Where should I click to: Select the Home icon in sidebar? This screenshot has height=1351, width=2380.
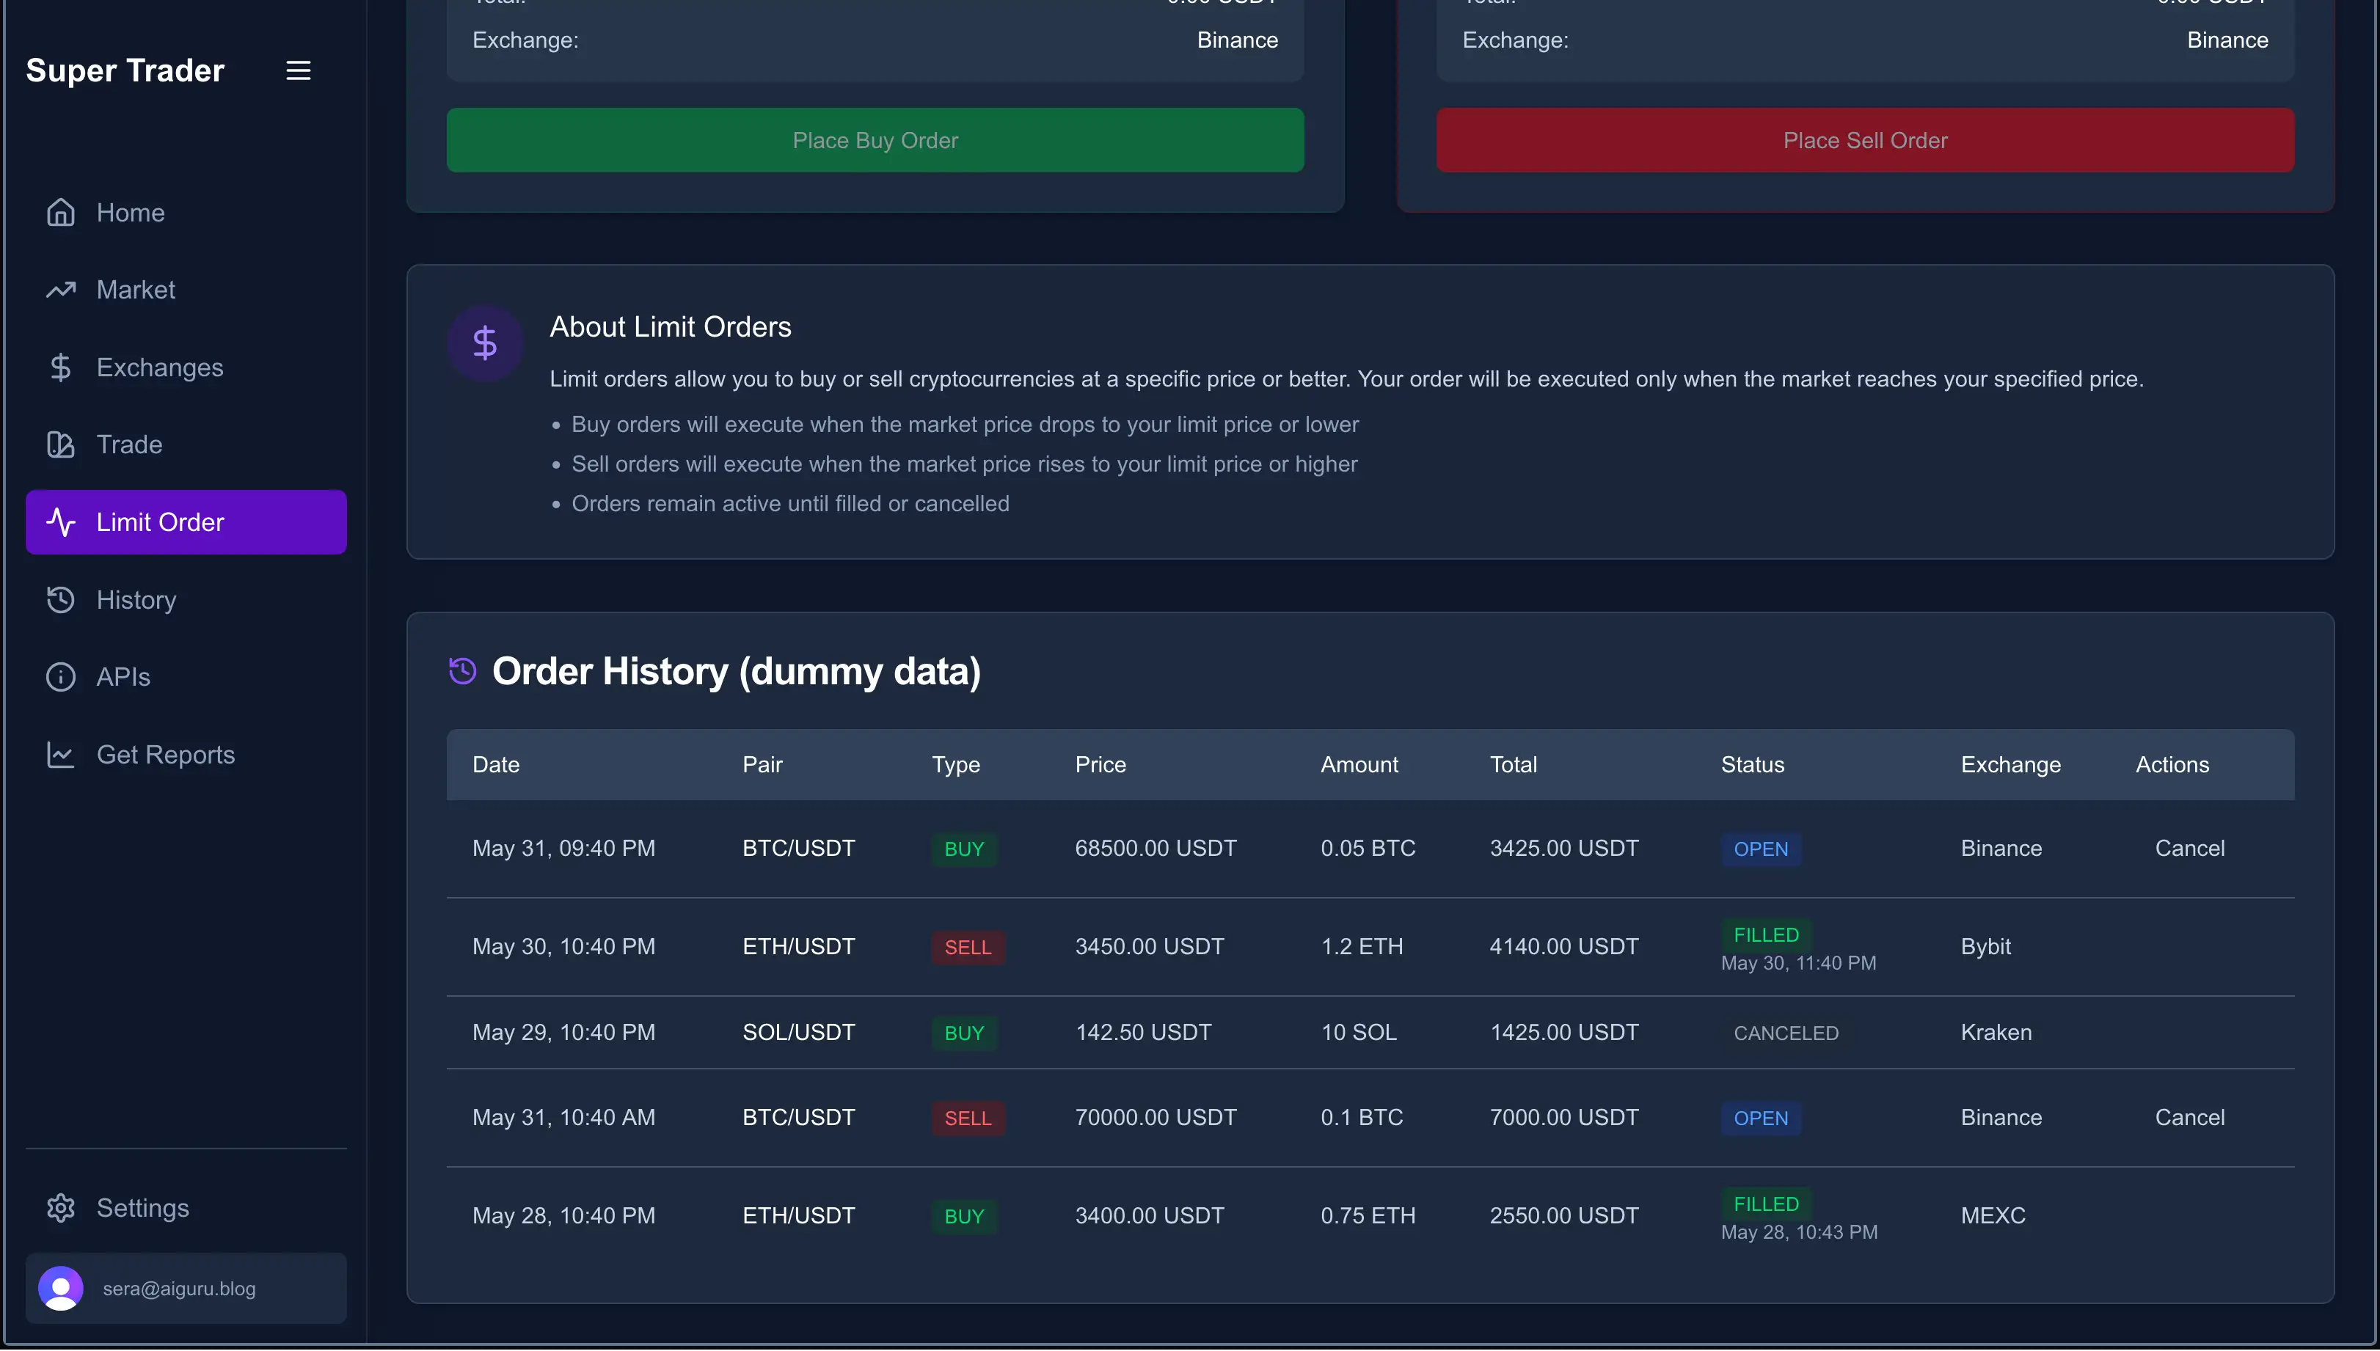[x=60, y=211]
